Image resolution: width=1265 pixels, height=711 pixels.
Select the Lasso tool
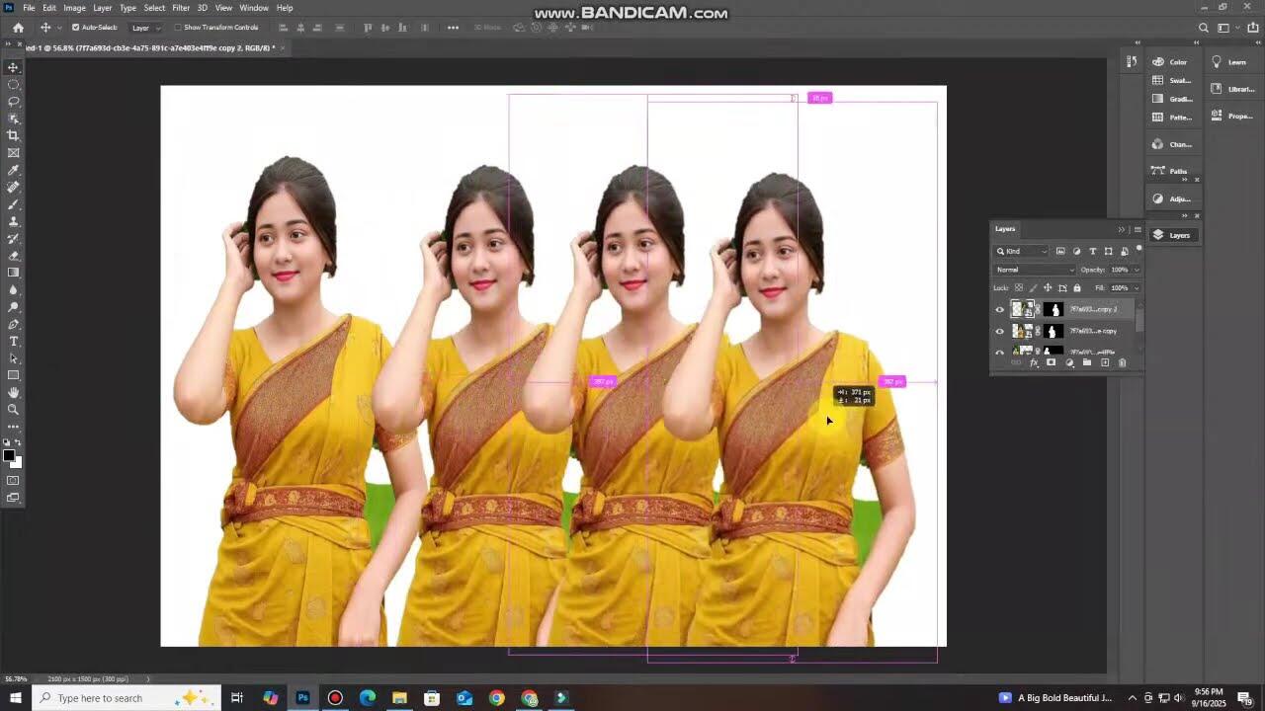[x=13, y=101]
